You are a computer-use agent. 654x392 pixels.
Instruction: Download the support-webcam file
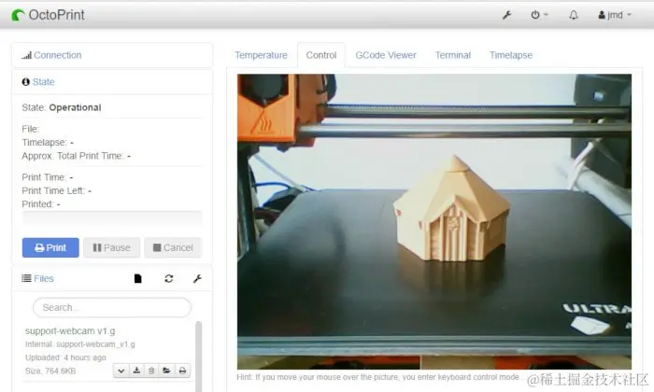pyautogui.click(x=136, y=371)
